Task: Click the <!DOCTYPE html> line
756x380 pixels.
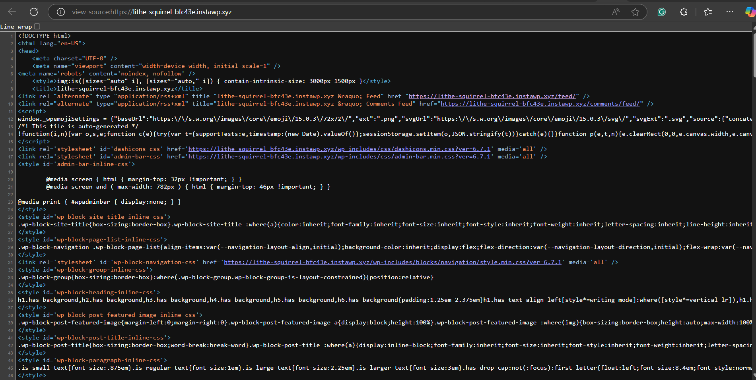Action: click(x=45, y=36)
